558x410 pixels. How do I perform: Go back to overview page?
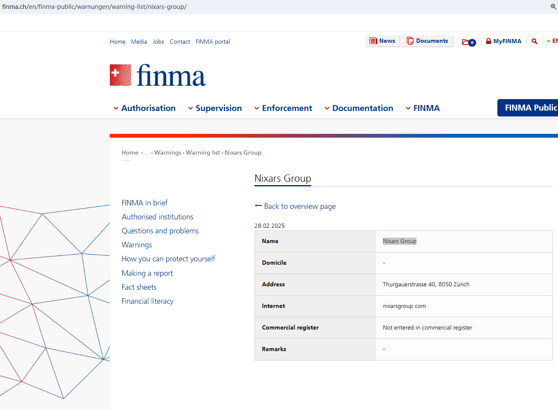click(295, 206)
